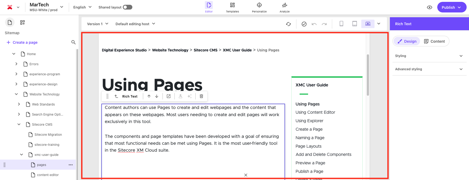
Task: Switch to tablet device preview
Action: (355, 24)
